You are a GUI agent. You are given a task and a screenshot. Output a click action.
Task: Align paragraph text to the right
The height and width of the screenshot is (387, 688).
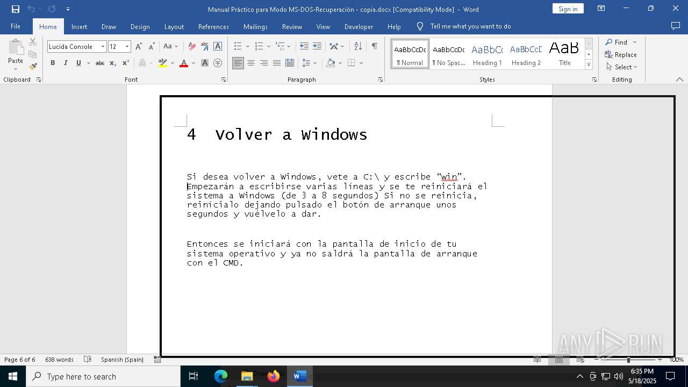point(264,63)
